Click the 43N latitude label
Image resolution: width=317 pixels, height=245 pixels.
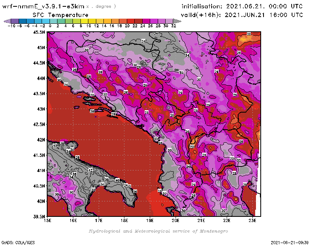tap(41, 109)
